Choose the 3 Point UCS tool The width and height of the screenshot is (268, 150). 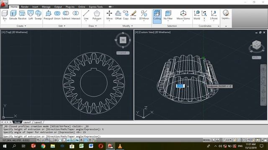point(214,15)
